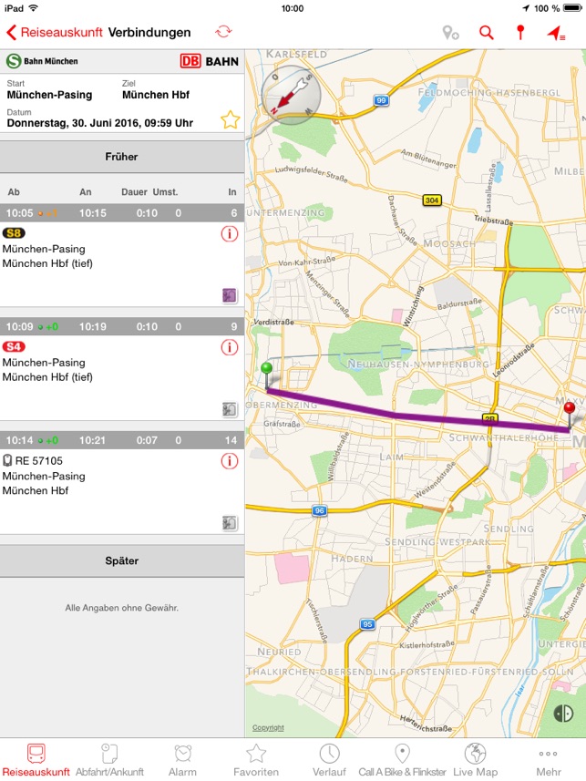Tap the red pin icon in toolbar

[x=520, y=33]
